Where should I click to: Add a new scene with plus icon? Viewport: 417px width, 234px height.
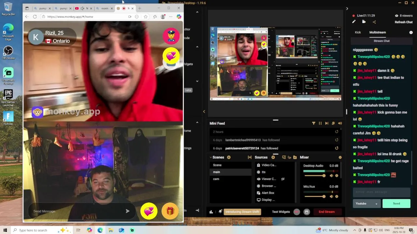(x=229, y=157)
